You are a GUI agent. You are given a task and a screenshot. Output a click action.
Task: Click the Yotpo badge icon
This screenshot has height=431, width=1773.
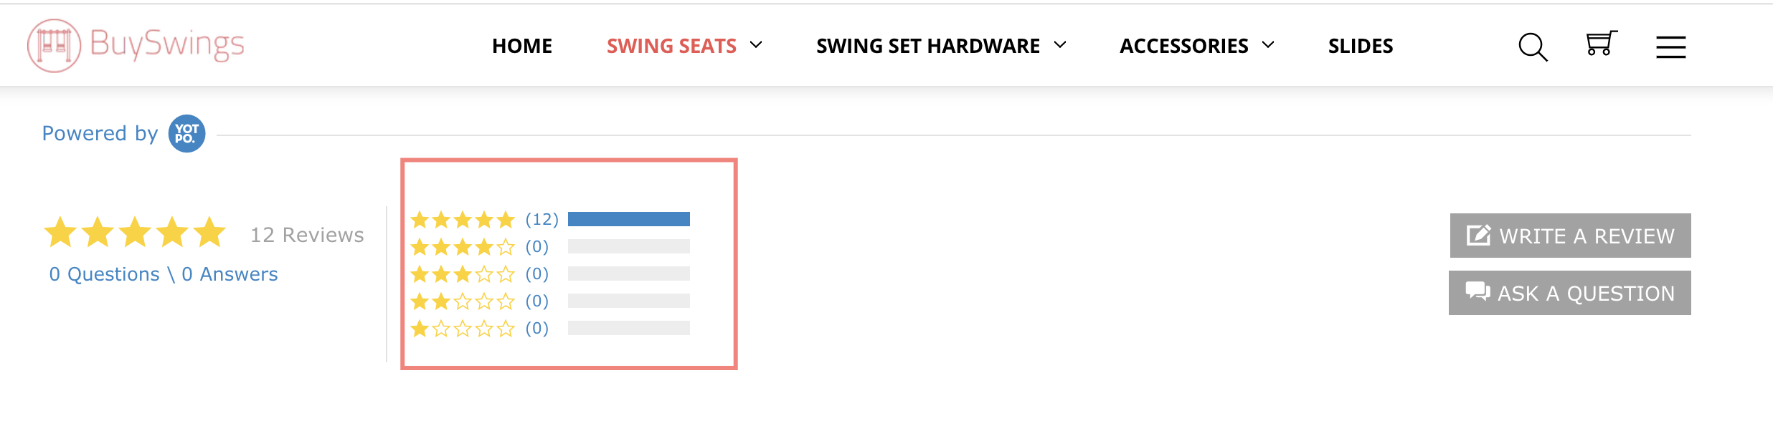tap(186, 133)
